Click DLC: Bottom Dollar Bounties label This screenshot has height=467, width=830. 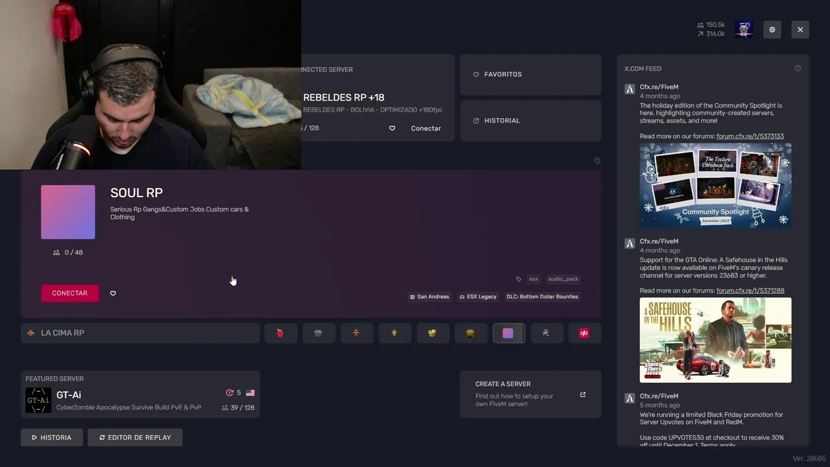(542, 296)
